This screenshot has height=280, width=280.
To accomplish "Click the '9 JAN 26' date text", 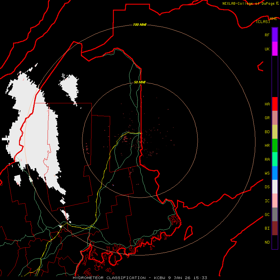I will pos(179,278).
